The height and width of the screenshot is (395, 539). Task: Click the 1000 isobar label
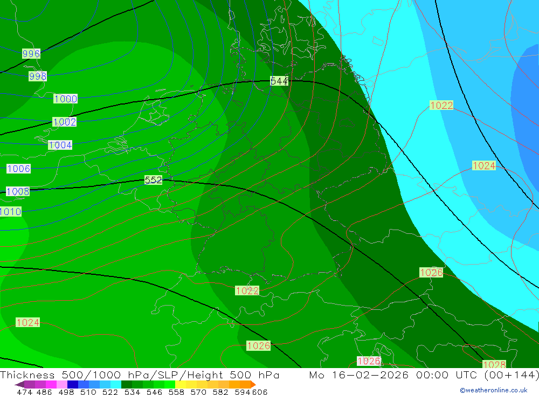(65, 99)
